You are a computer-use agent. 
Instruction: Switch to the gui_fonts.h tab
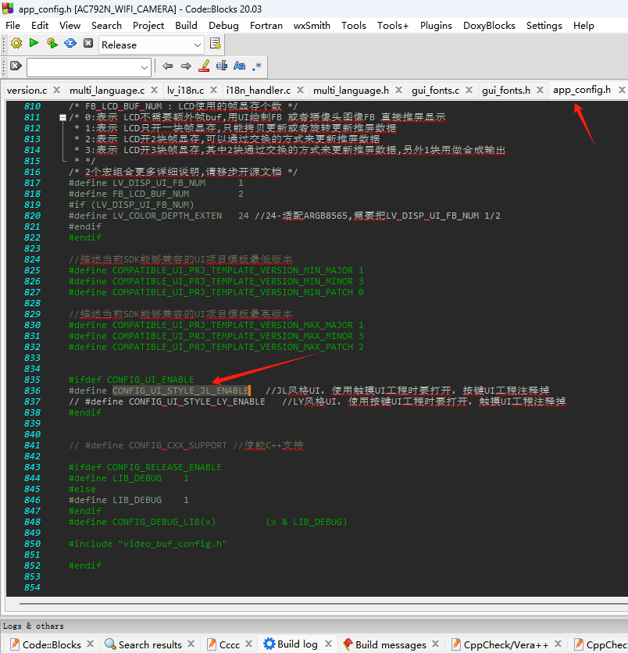[x=506, y=91]
